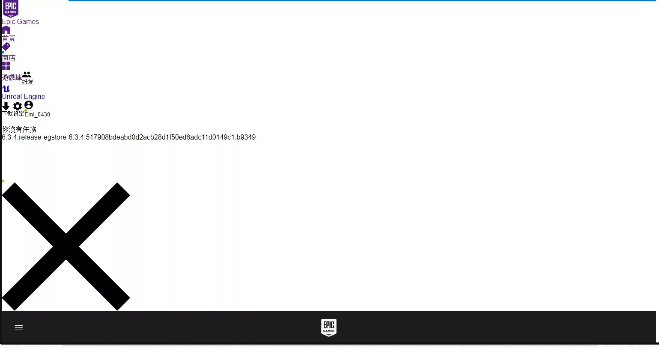Click the Home house icon

pyautogui.click(x=6, y=30)
